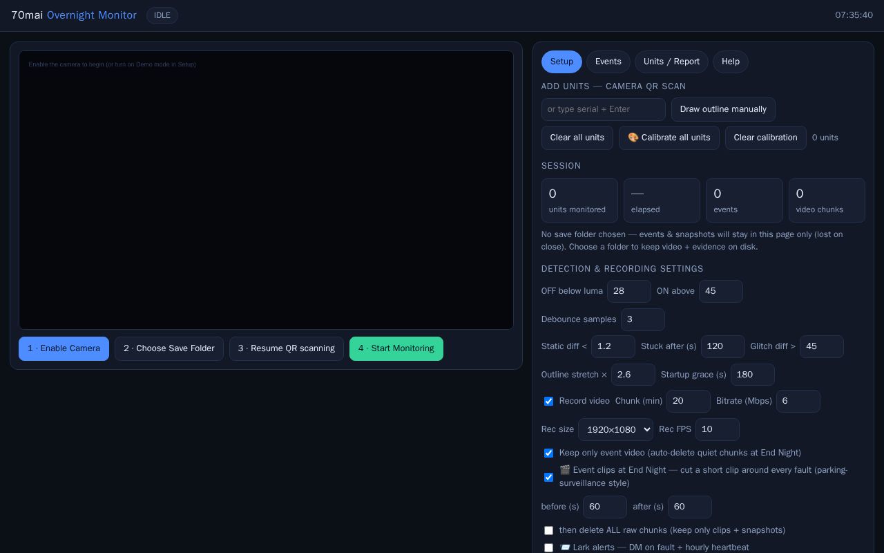This screenshot has height=553, width=884.
Task: Click the camera preview area
Action: point(266,190)
